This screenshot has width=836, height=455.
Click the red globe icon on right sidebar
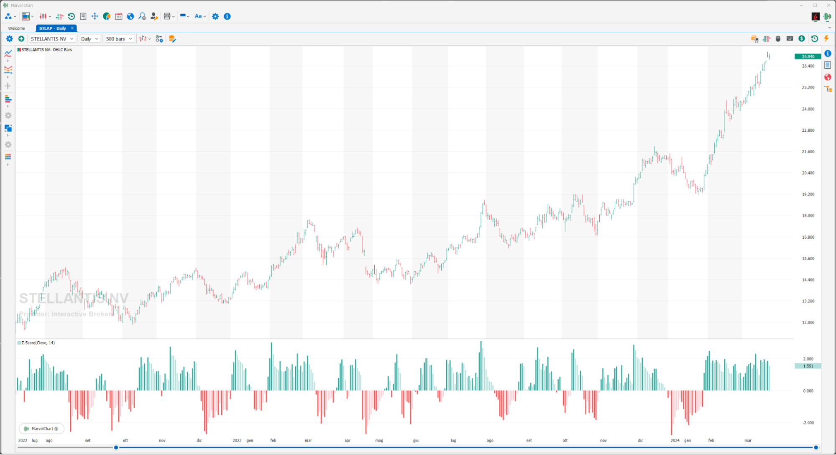click(x=828, y=77)
